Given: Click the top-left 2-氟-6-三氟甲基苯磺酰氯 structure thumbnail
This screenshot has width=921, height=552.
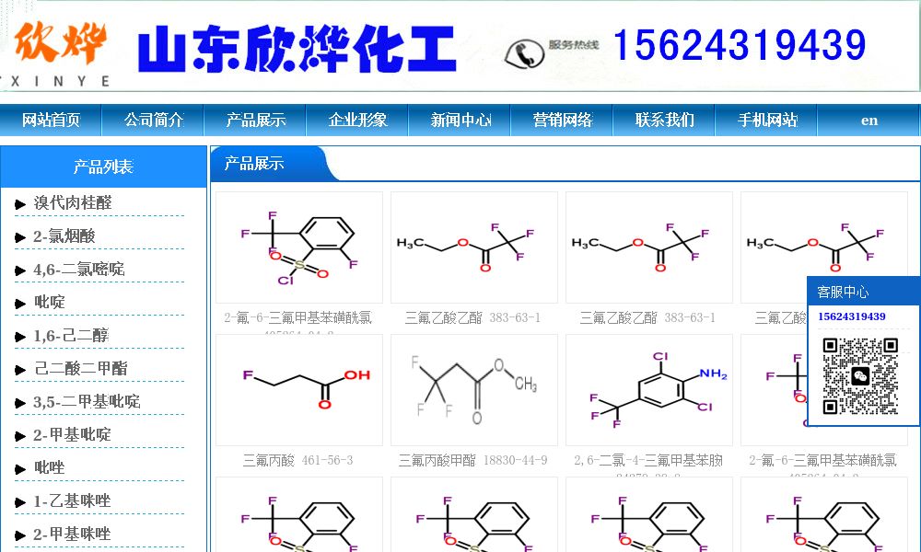Looking at the screenshot, I should (x=299, y=247).
